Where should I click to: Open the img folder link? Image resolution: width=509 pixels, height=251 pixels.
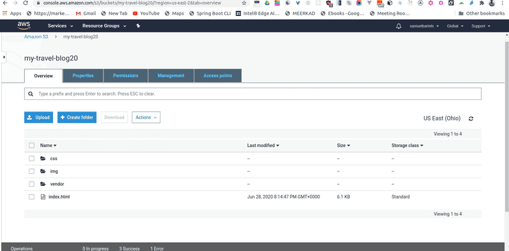click(54, 171)
